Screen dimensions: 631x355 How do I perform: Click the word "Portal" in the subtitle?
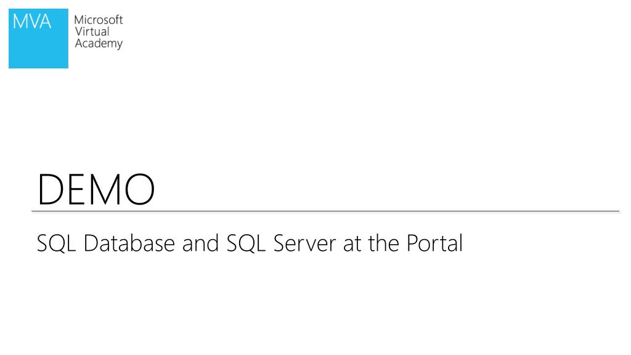pyautogui.click(x=434, y=243)
